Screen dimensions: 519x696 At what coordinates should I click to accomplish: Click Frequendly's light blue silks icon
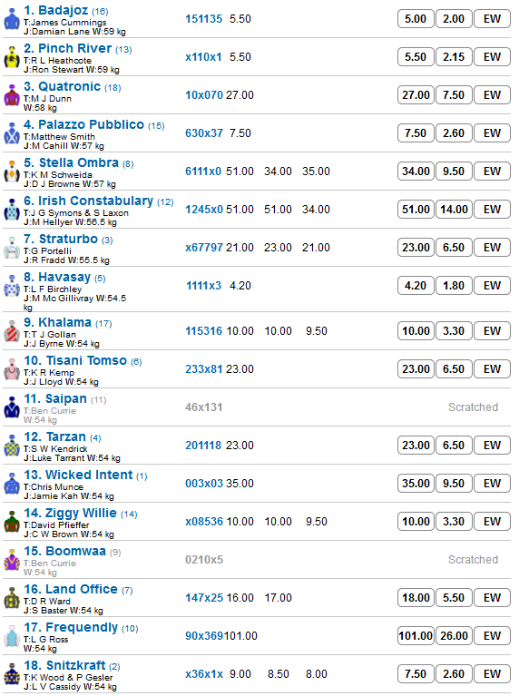point(12,636)
